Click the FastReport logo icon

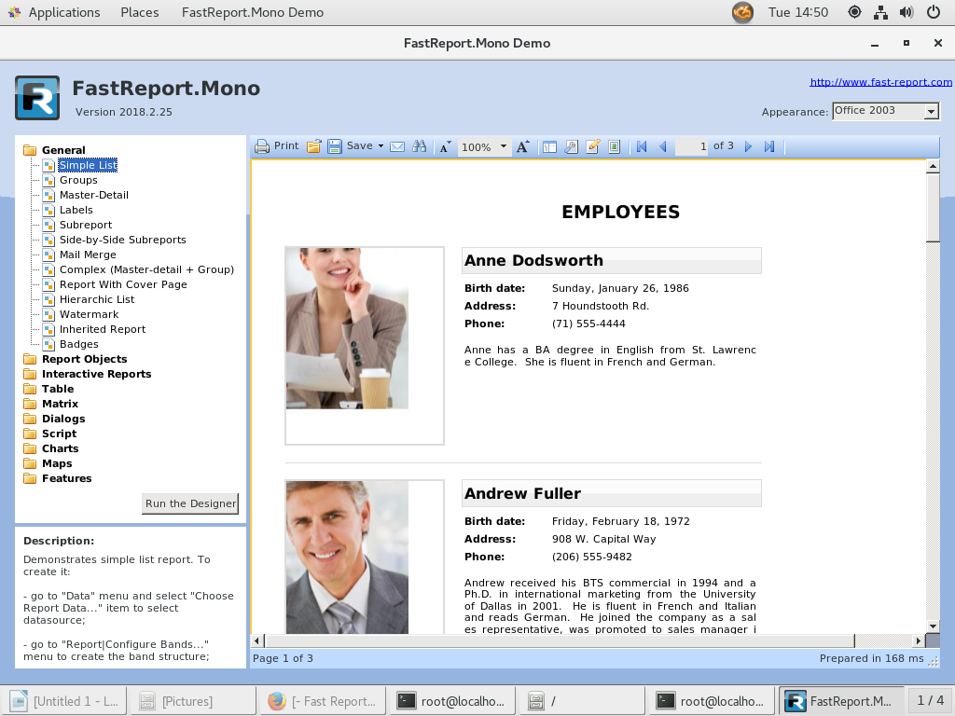click(x=37, y=98)
